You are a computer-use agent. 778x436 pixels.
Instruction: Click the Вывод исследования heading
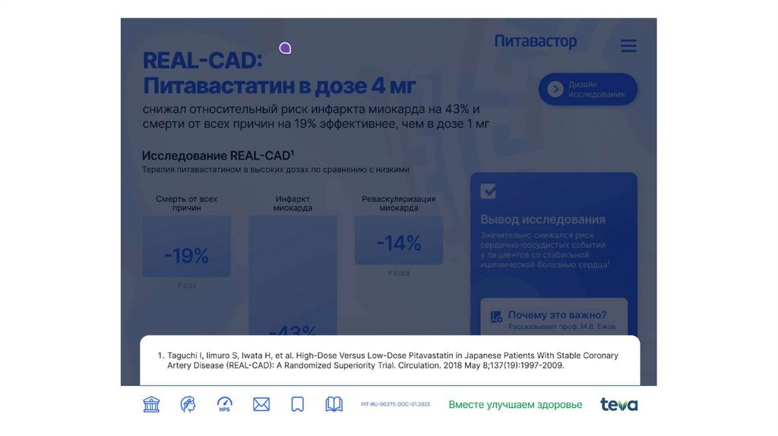click(x=542, y=220)
